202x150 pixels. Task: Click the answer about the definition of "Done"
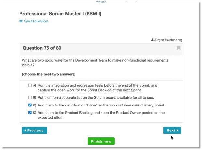pyautogui.click(x=101, y=105)
